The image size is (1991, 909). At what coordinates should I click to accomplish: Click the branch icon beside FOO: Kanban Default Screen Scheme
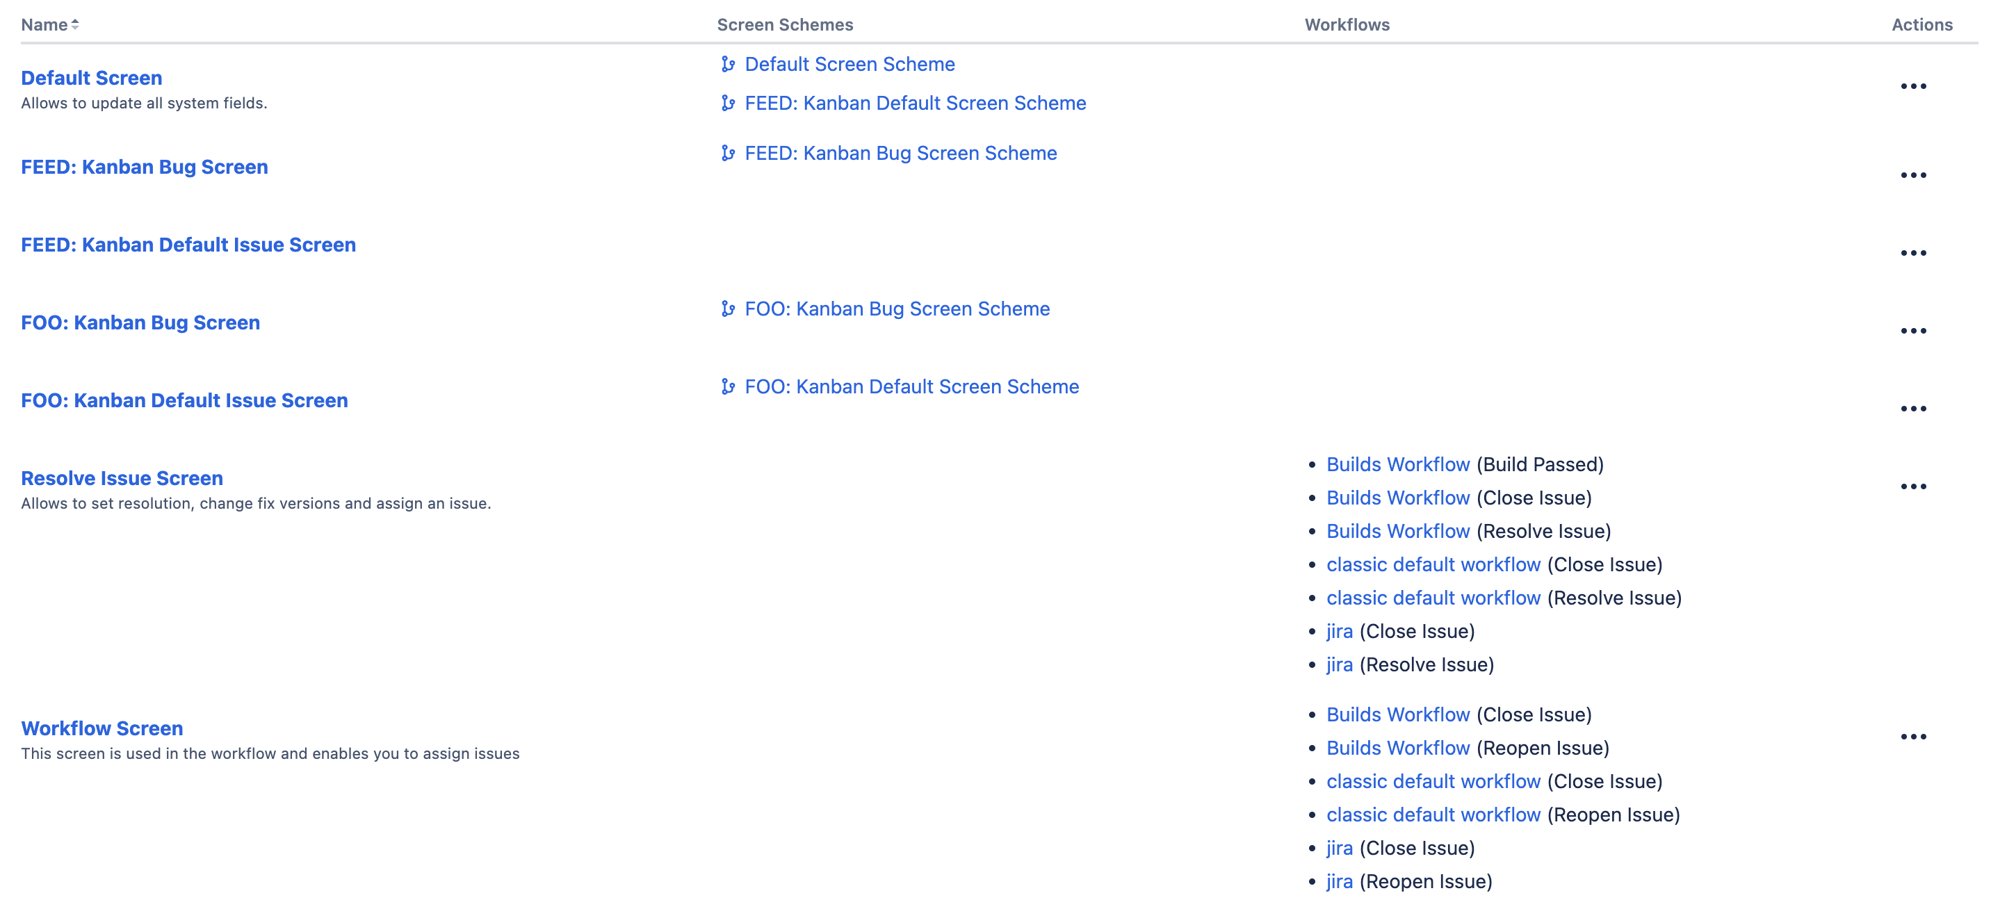pyautogui.click(x=727, y=386)
